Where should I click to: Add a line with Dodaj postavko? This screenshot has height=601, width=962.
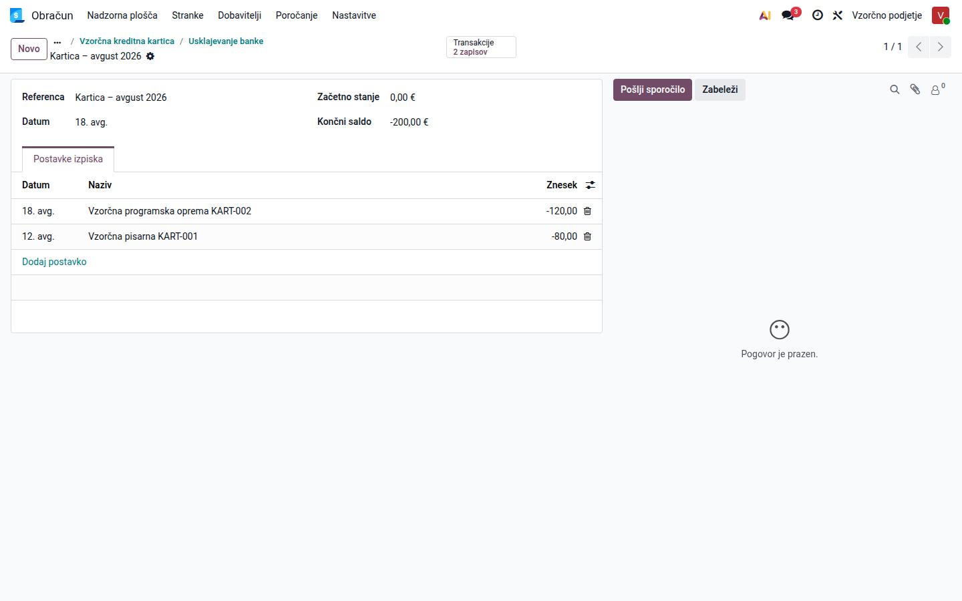(54, 262)
